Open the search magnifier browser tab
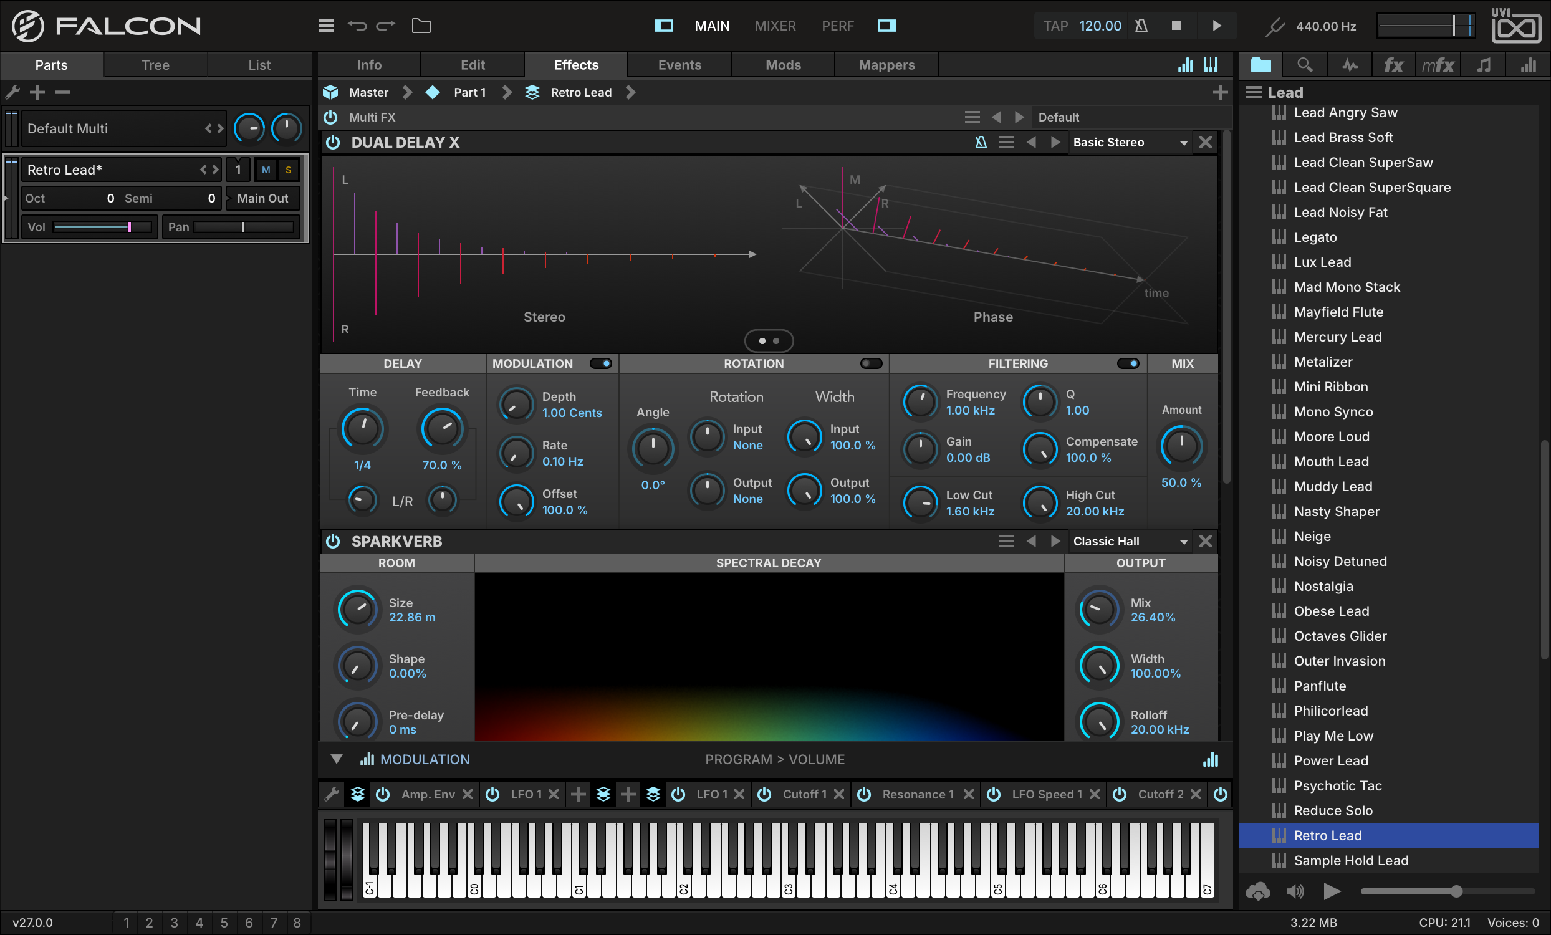 1305,65
